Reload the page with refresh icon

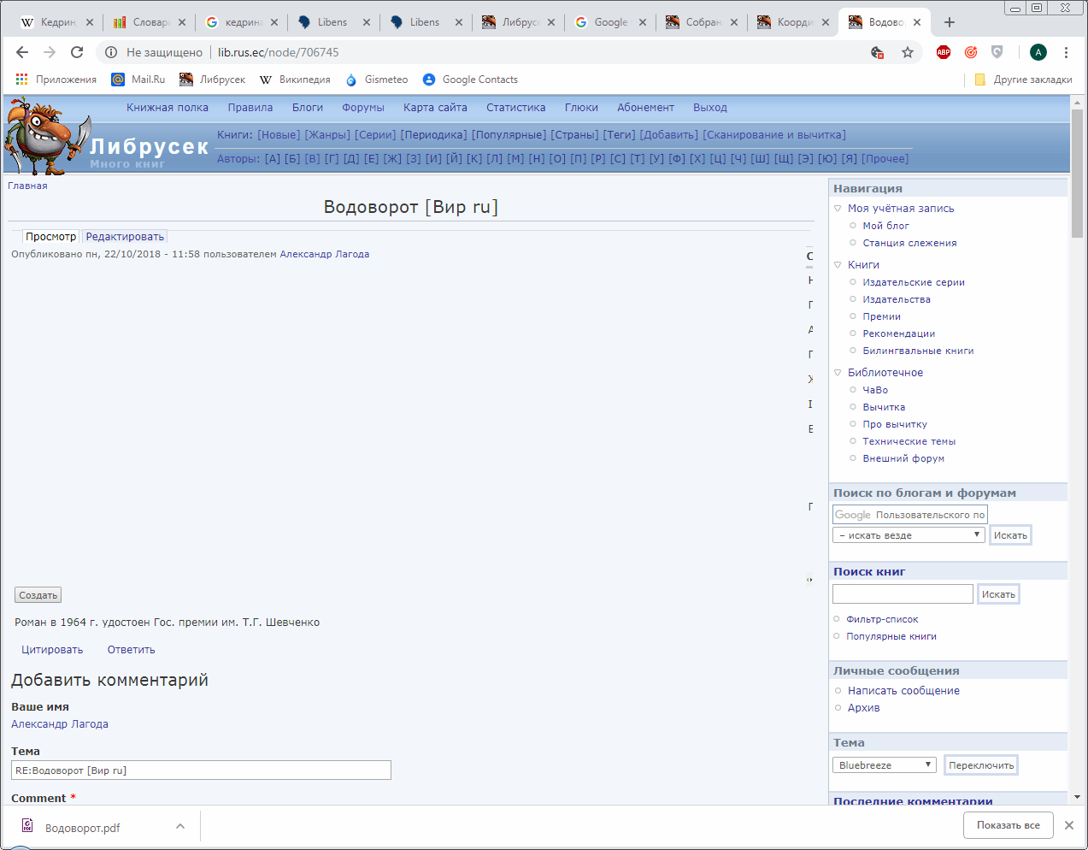coord(77,52)
